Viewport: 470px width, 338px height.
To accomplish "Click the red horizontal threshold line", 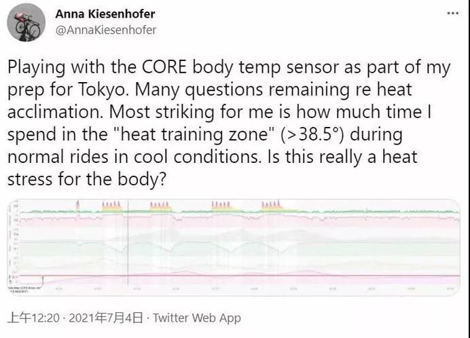I will click(234, 276).
